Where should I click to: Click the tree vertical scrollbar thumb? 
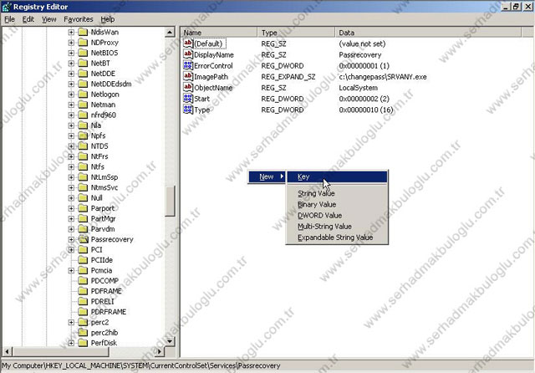click(170, 201)
